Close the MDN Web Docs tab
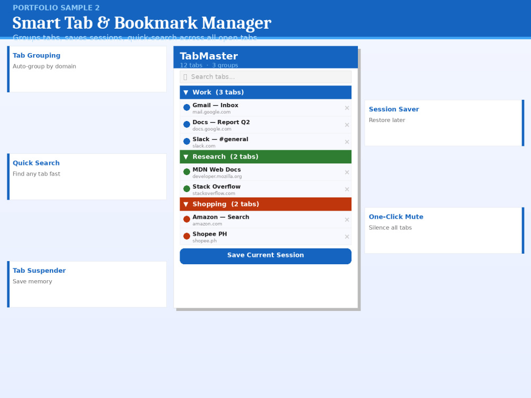 [347, 172]
